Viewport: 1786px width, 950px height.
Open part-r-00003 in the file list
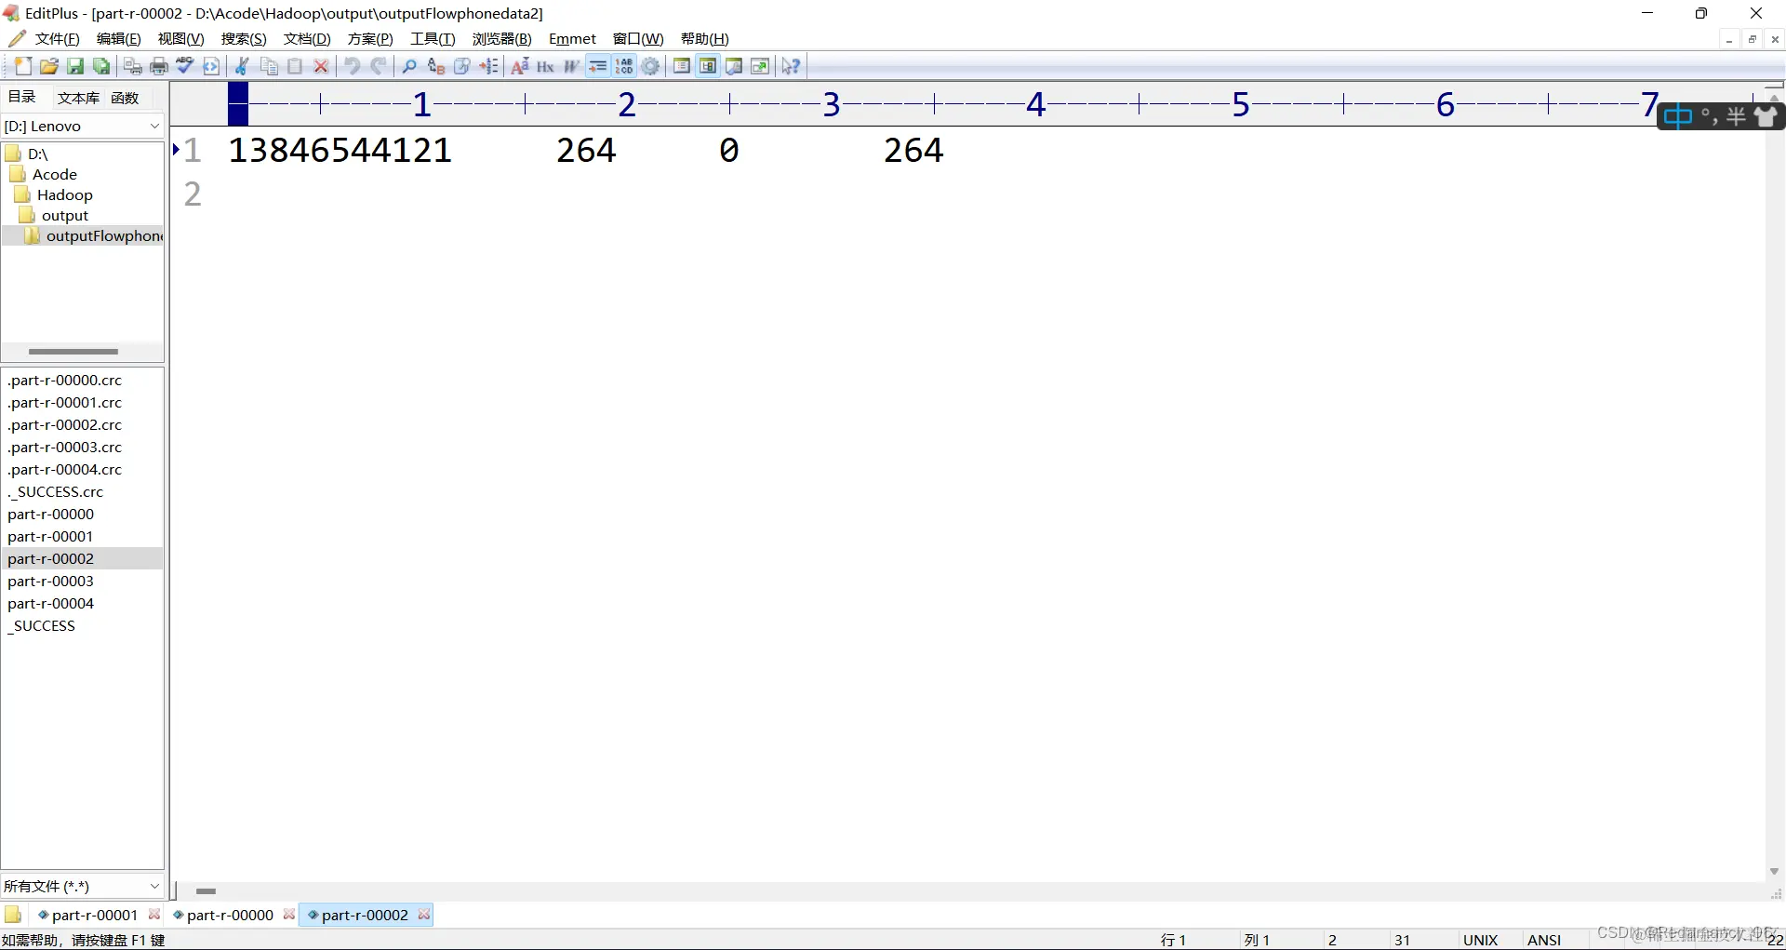(x=51, y=581)
